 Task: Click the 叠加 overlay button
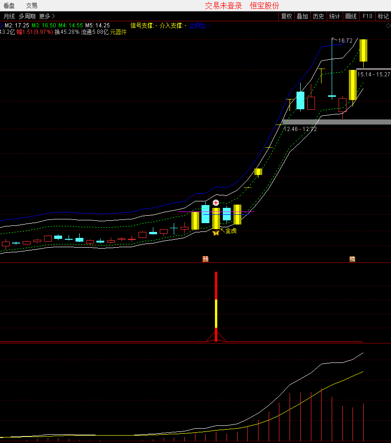pos(302,16)
